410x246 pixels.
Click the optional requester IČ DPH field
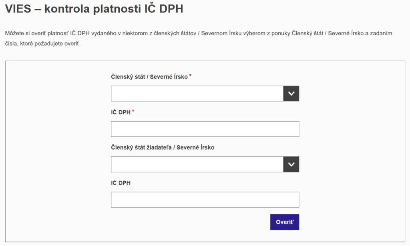pos(205,199)
